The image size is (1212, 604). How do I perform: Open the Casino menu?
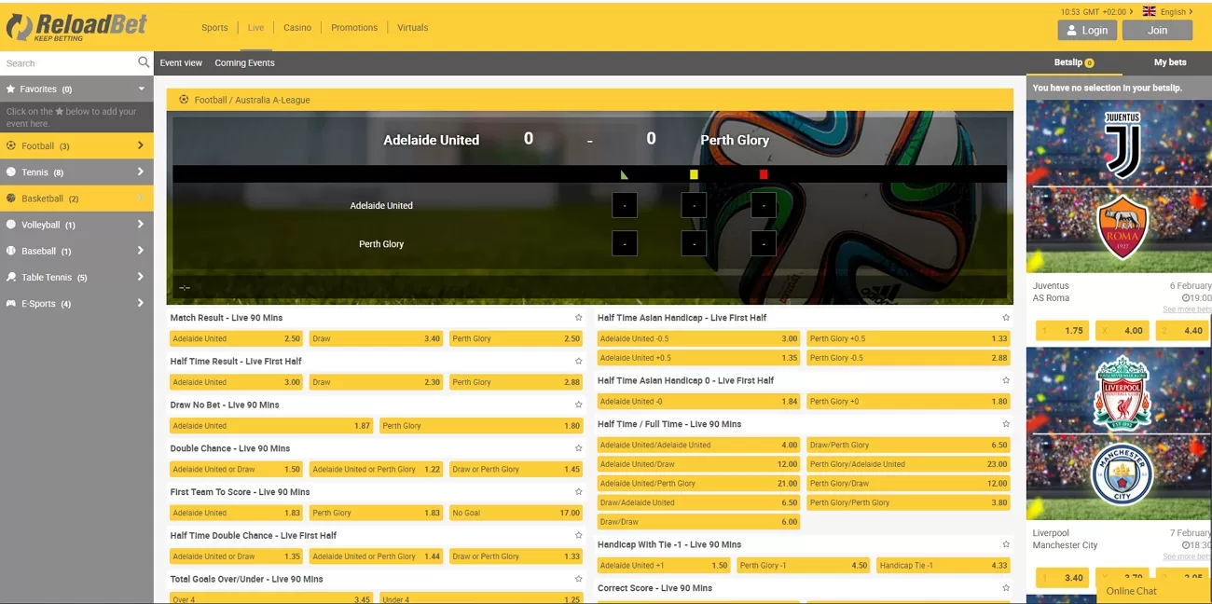point(297,27)
